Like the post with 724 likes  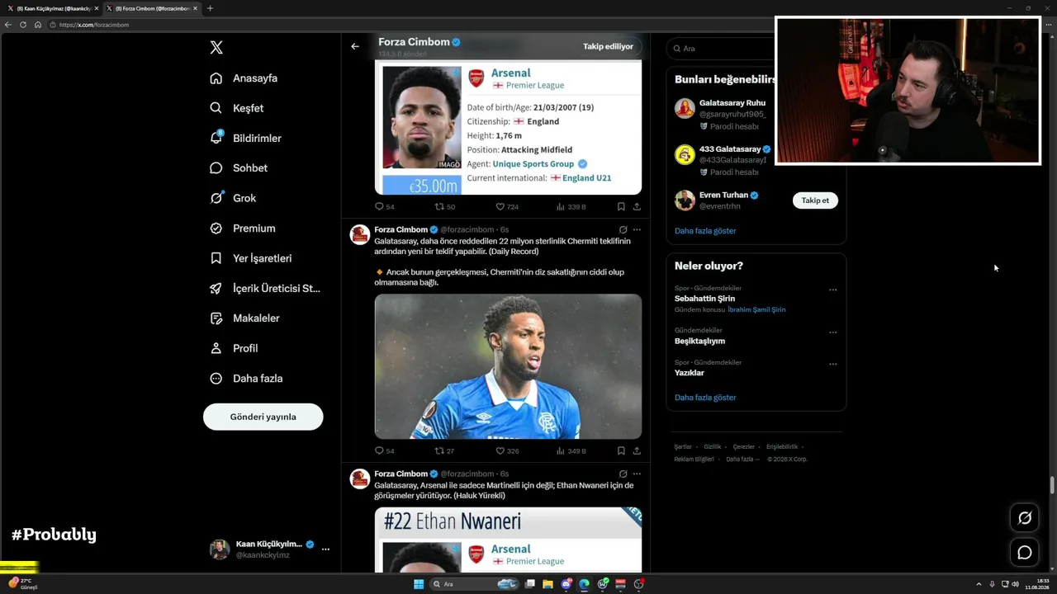pyautogui.click(x=507, y=206)
